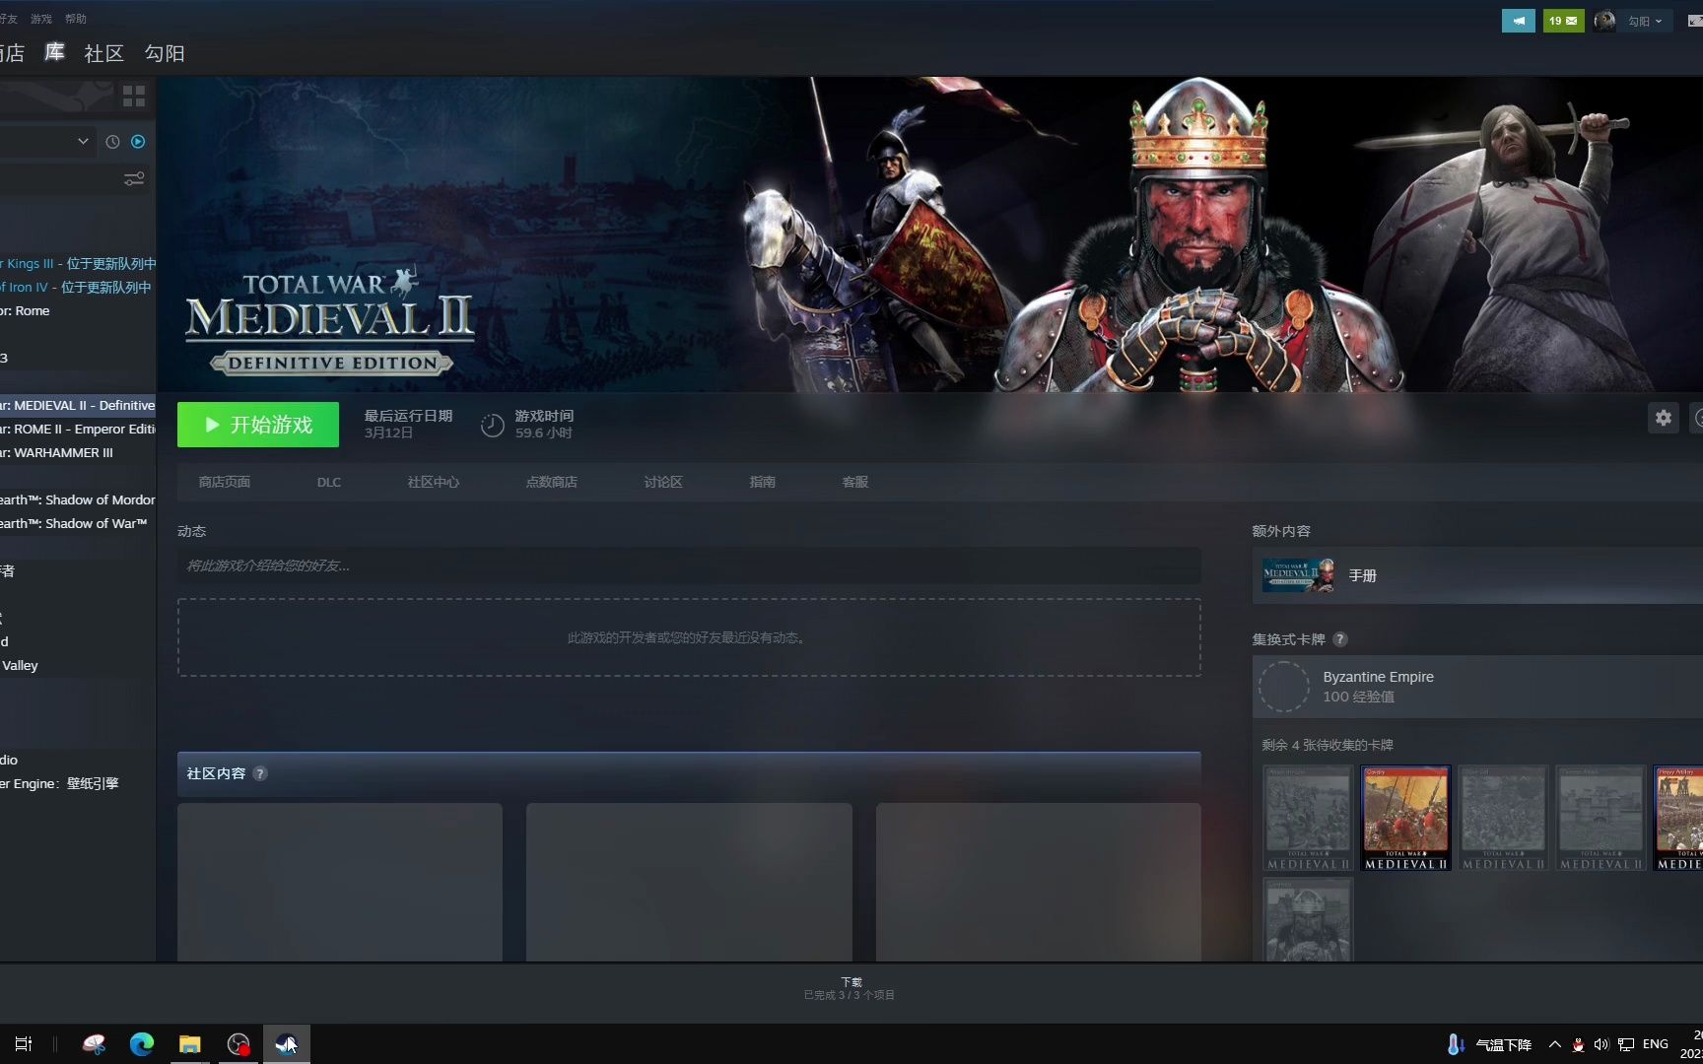
Task: Expand the library category dropdown chevron
Action: coord(83,142)
